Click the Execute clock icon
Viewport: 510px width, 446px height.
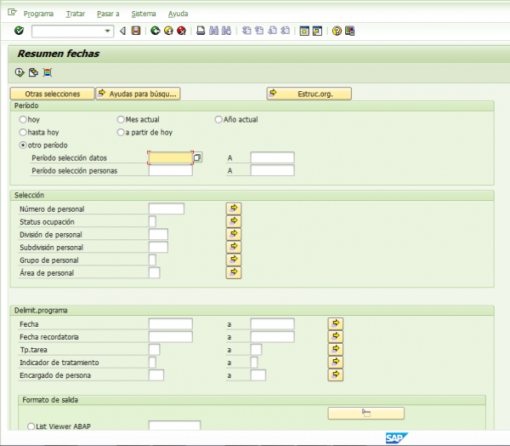coord(19,72)
